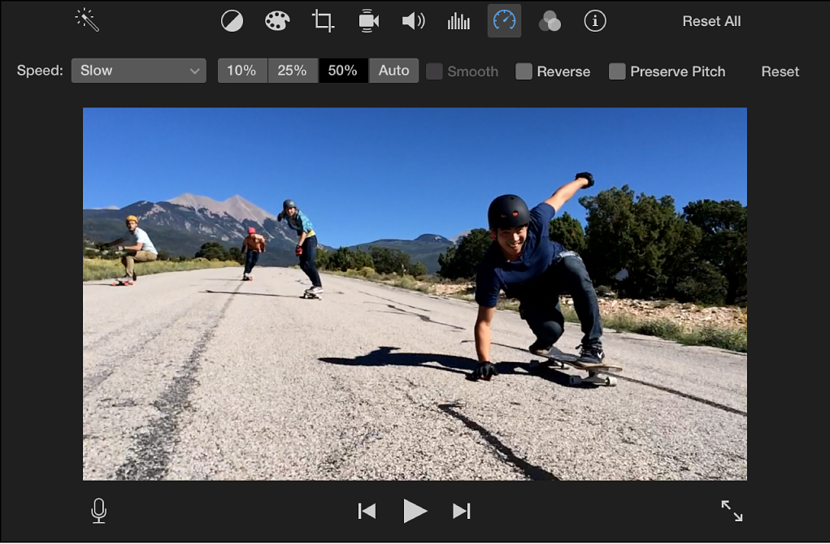Select the Auto speed option
830x544 pixels.
(393, 71)
